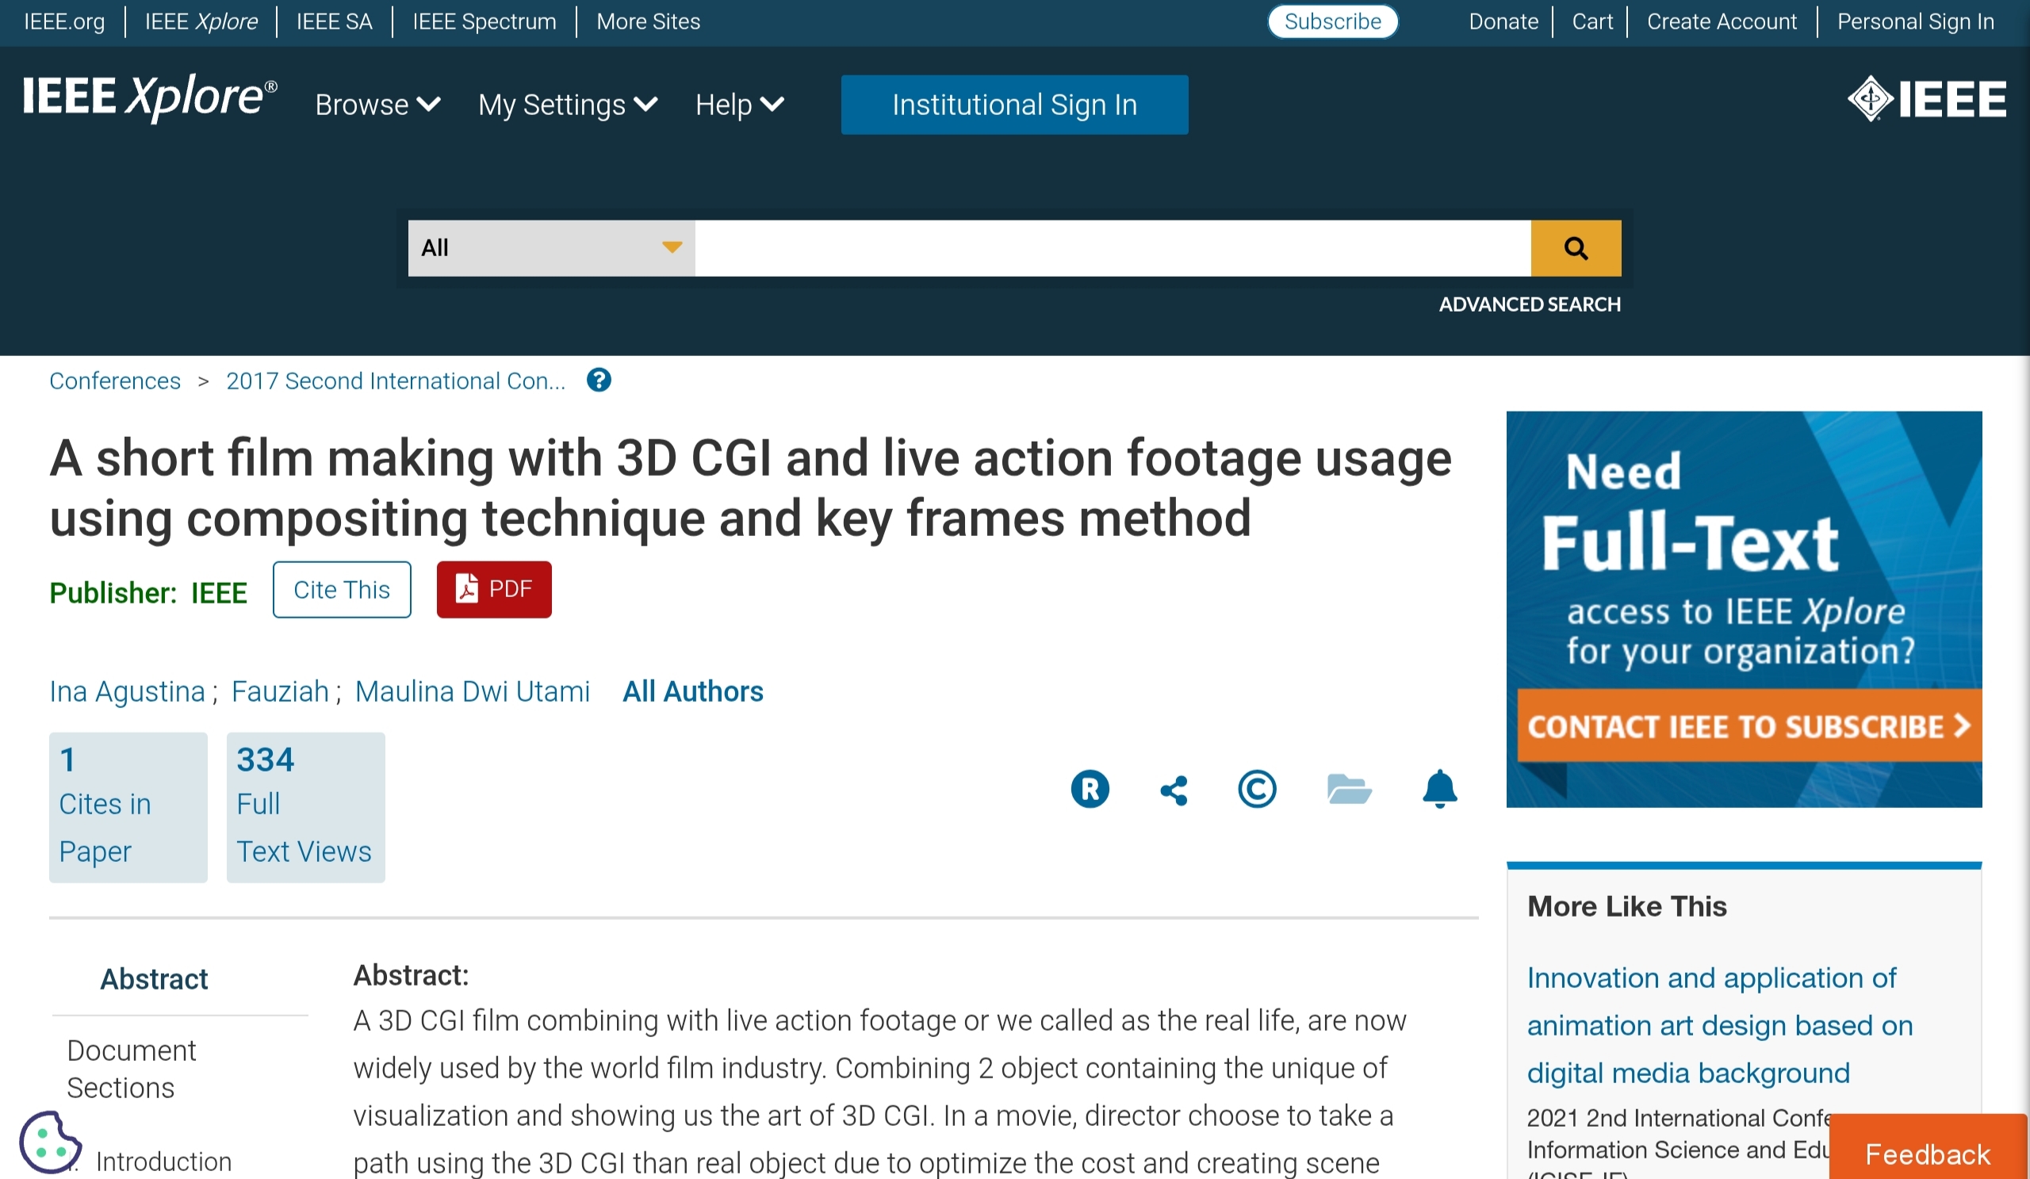This screenshot has width=2030, height=1179.
Task: Click the alerts bell icon
Action: [x=1438, y=789]
